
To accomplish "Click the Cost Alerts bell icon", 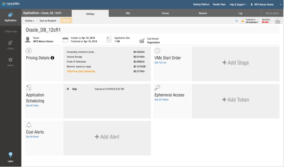I will coord(29,125).
